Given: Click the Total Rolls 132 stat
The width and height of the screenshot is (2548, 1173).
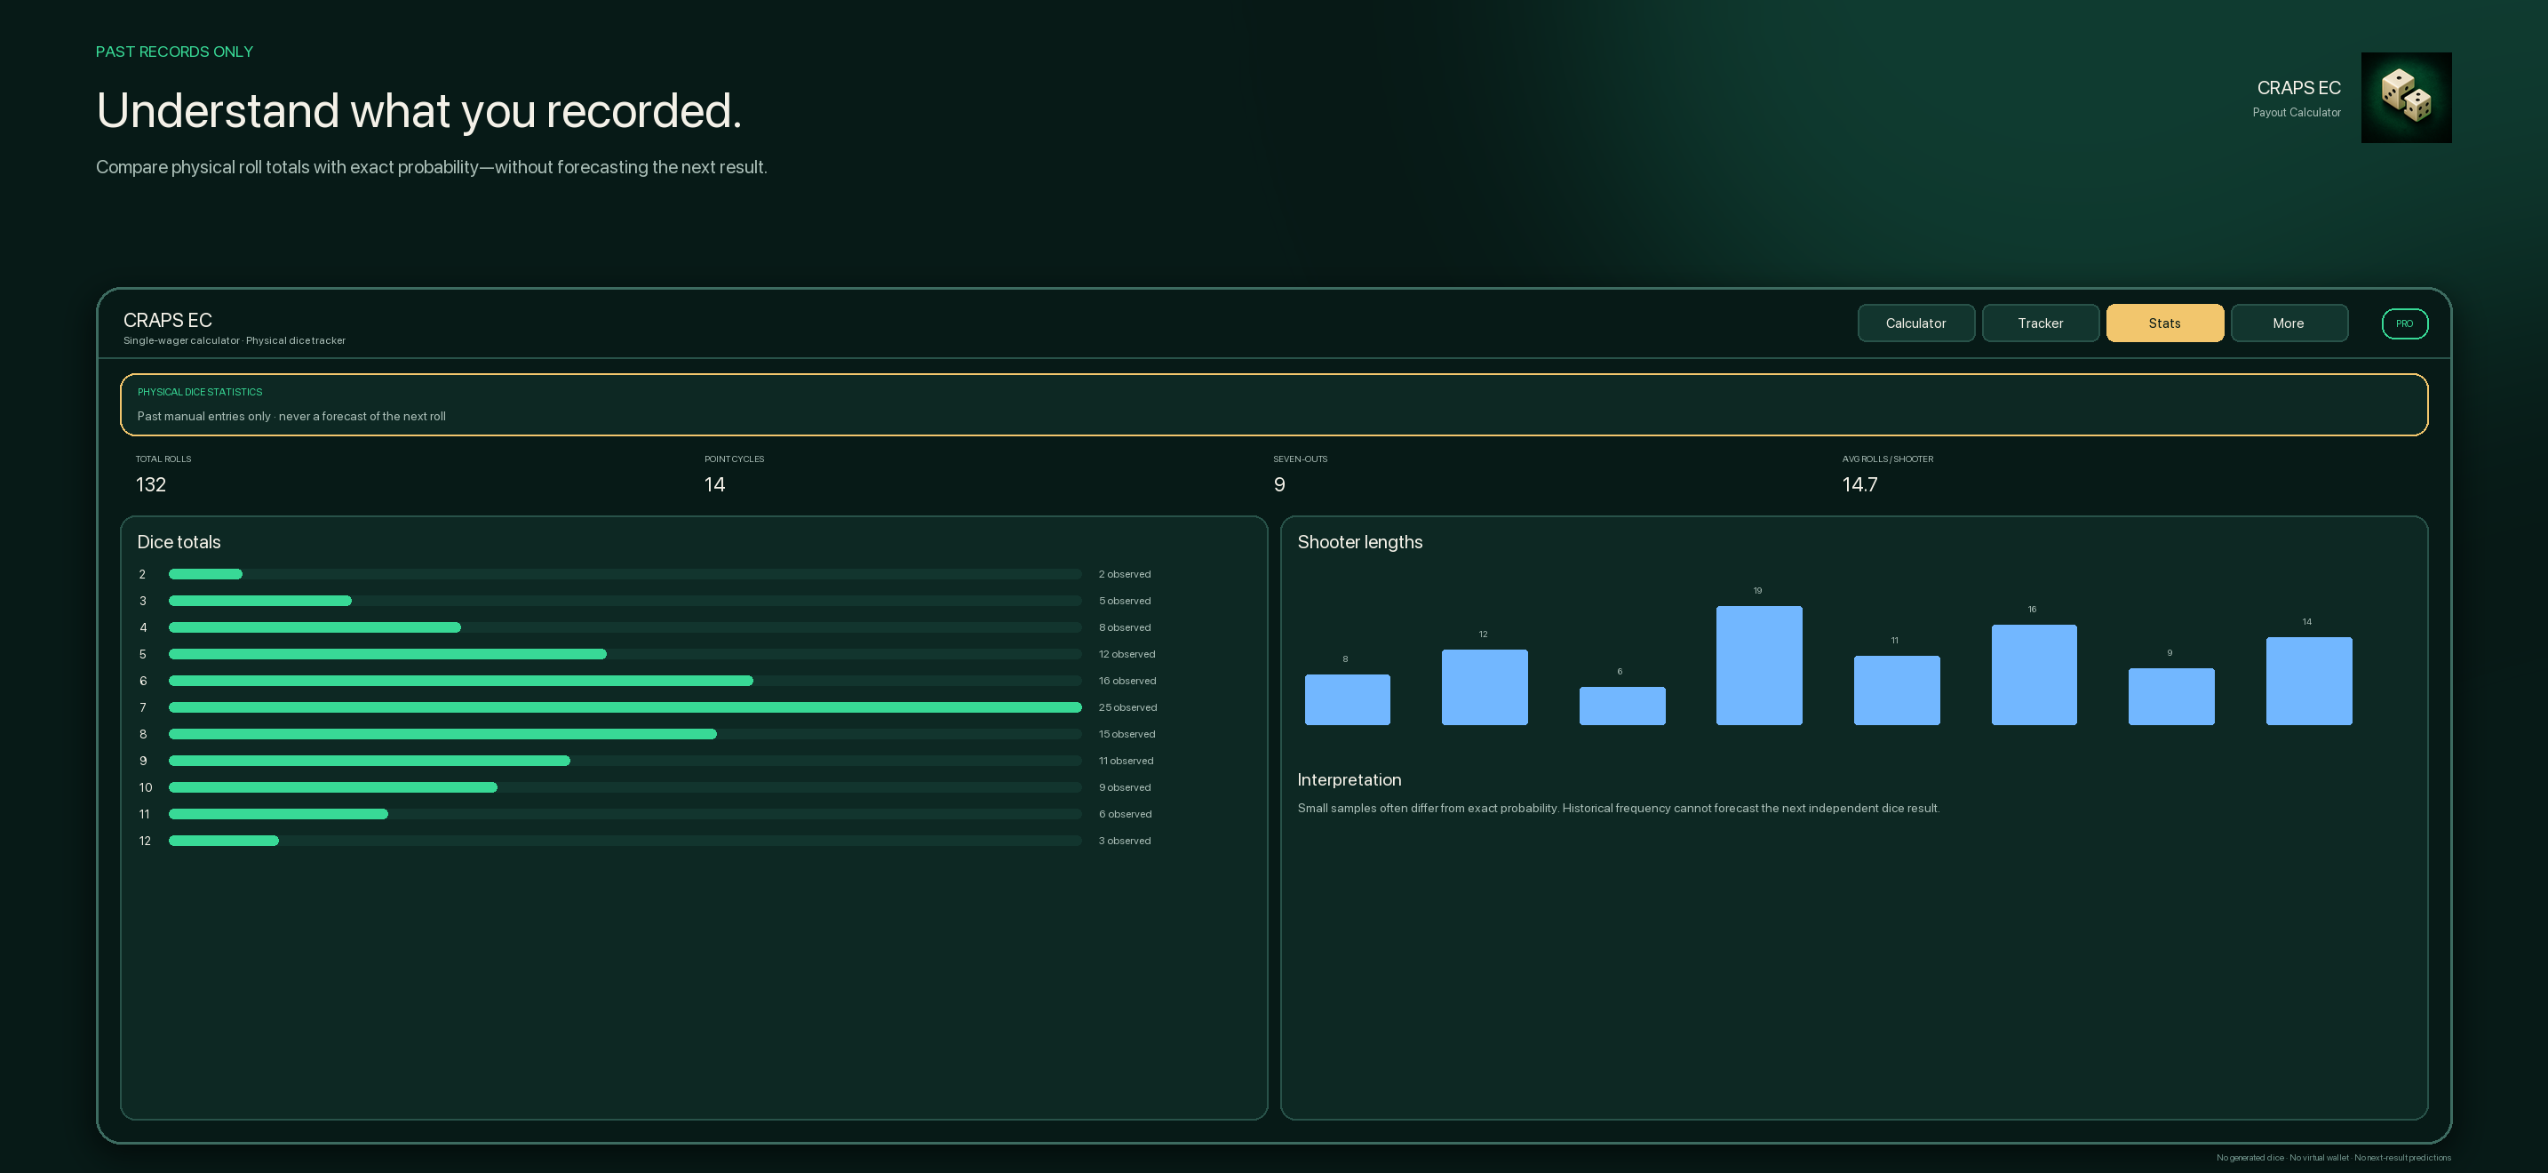Looking at the screenshot, I should [x=164, y=475].
